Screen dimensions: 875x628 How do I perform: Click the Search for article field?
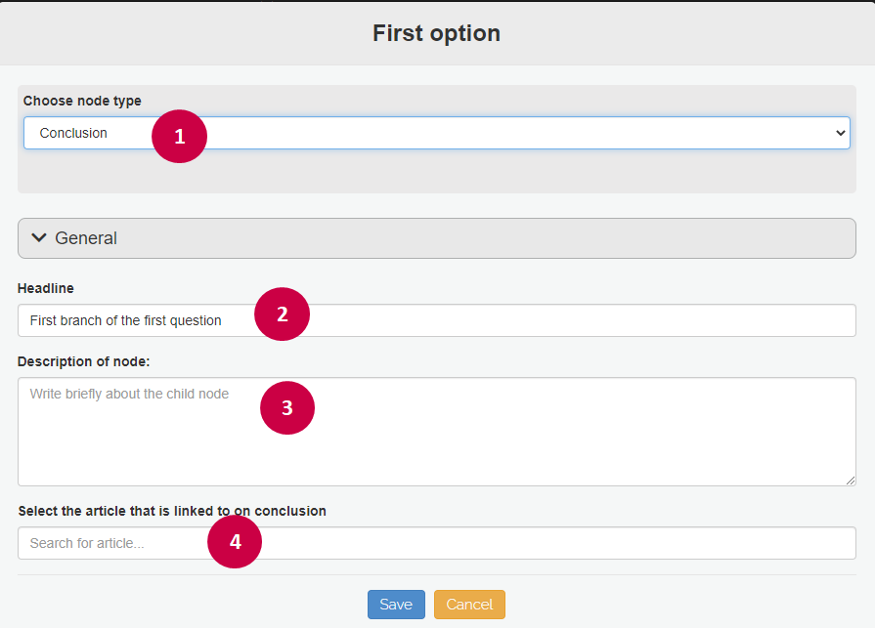click(436, 543)
